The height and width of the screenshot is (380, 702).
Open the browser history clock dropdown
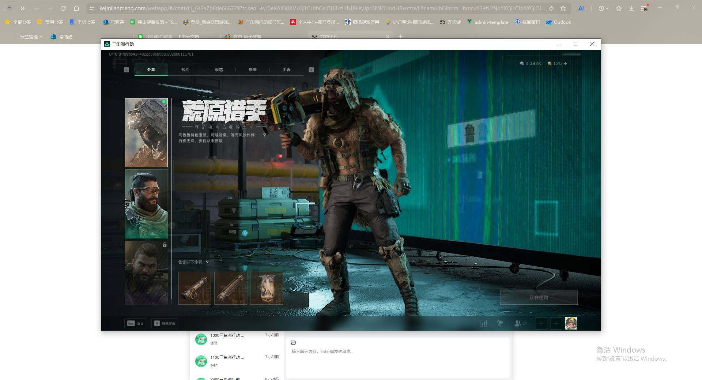click(604, 8)
